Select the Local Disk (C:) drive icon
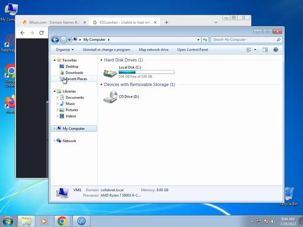The image size is (303, 227). click(x=110, y=73)
